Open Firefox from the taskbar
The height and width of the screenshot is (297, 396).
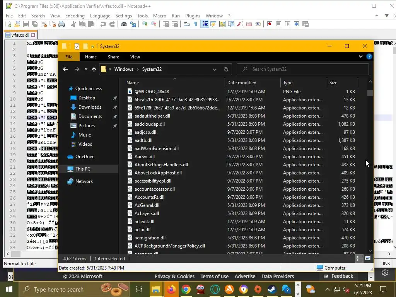(171, 289)
